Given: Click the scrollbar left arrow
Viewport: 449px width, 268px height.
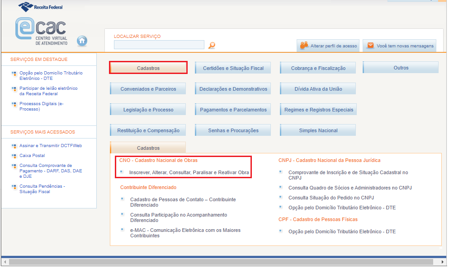Looking at the screenshot, I should coord(5,262).
